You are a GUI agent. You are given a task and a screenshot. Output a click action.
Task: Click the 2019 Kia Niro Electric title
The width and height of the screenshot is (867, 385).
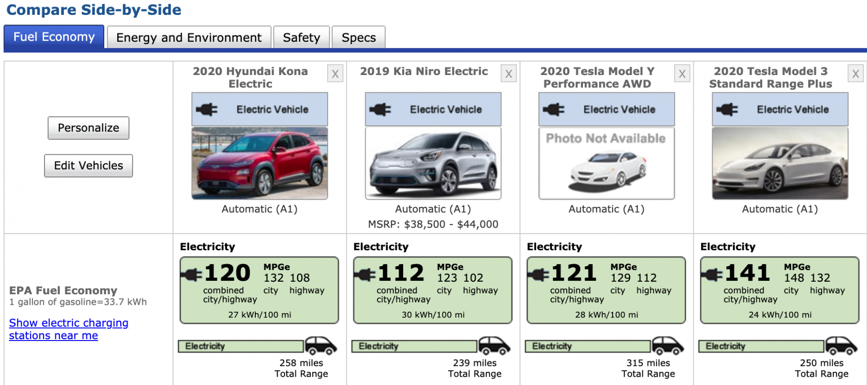(424, 71)
